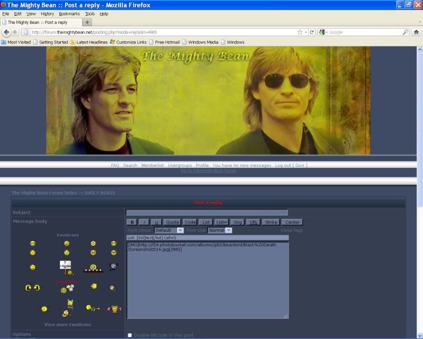
Task: Click the browser Forward arrow button
Action: point(15,32)
